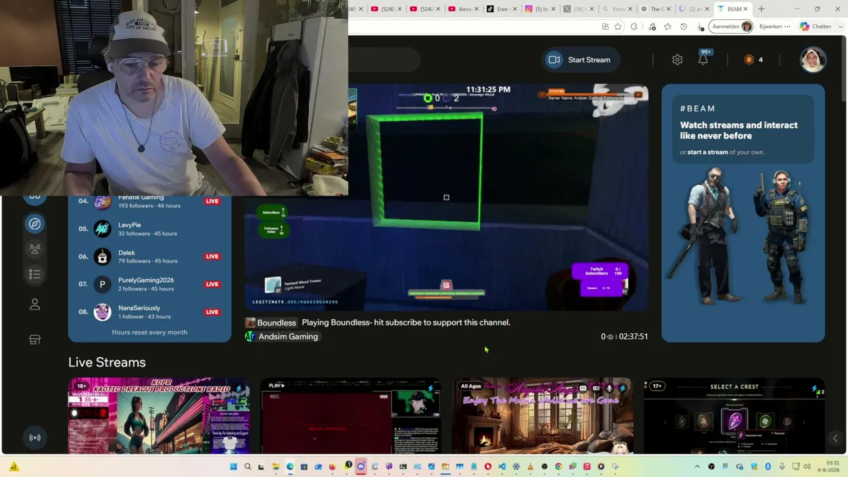This screenshot has width=848, height=477.
Task: Open the Andsim Gaming channel link
Action: [282, 337]
